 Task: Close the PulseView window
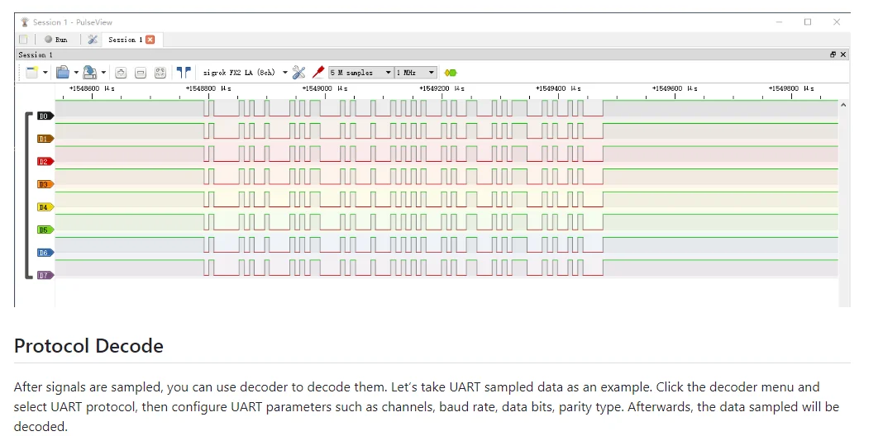836,22
